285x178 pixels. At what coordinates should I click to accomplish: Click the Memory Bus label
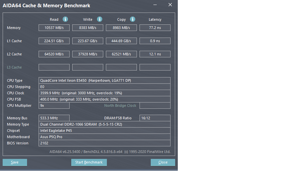pyautogui.click(x=17, y=118)
